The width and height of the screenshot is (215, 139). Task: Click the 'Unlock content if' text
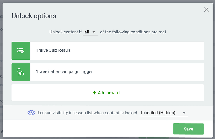65,32
